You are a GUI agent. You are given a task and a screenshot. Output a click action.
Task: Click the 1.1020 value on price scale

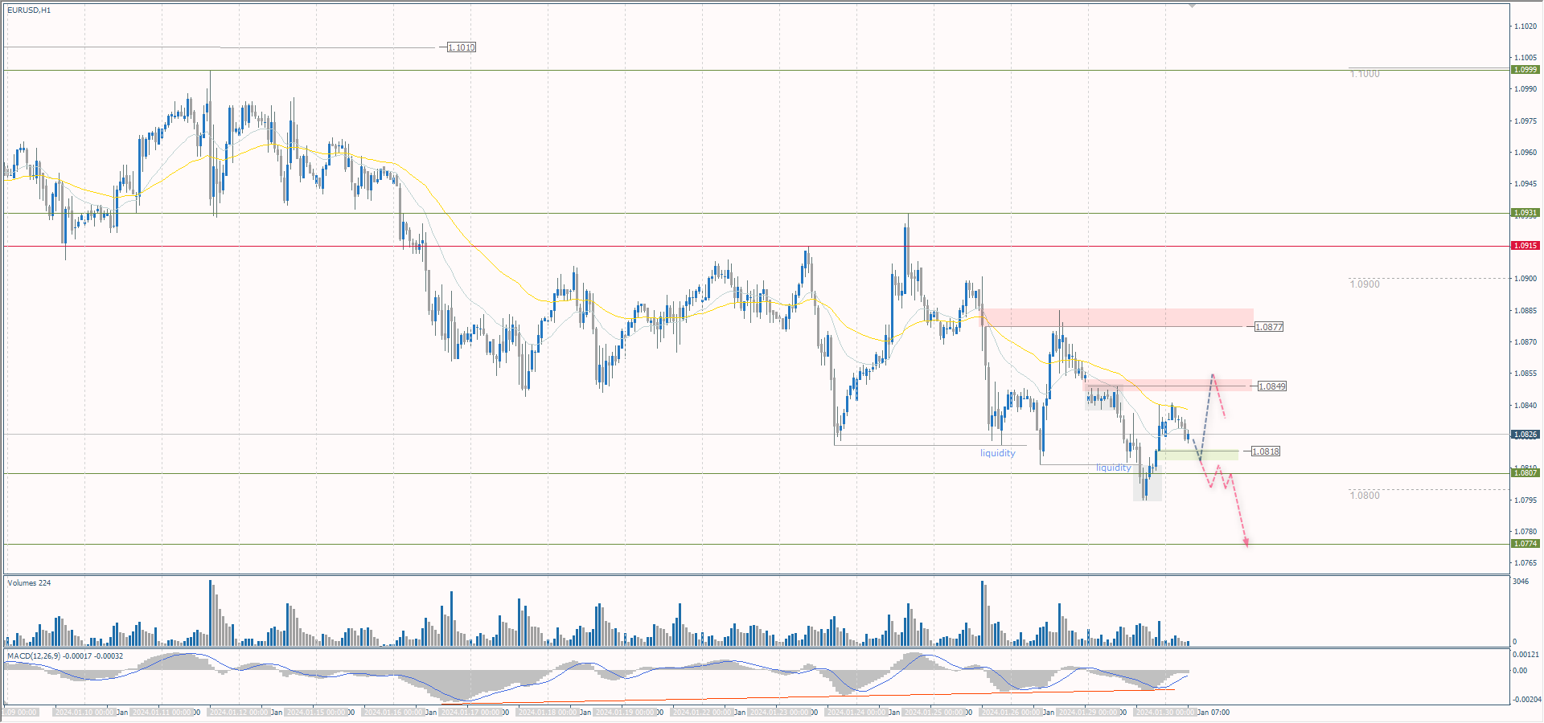tap(1526, 27)
